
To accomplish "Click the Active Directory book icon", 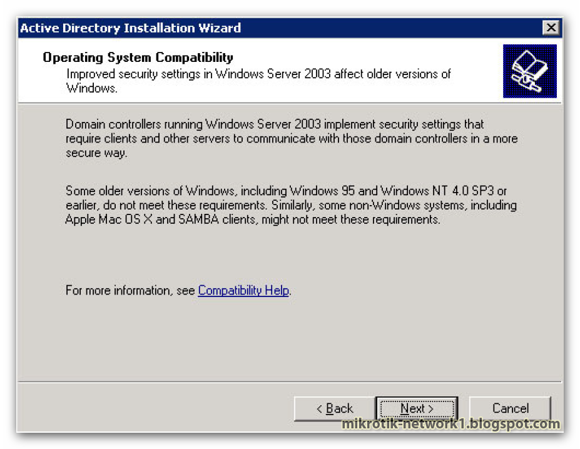I will pos(530,71).
